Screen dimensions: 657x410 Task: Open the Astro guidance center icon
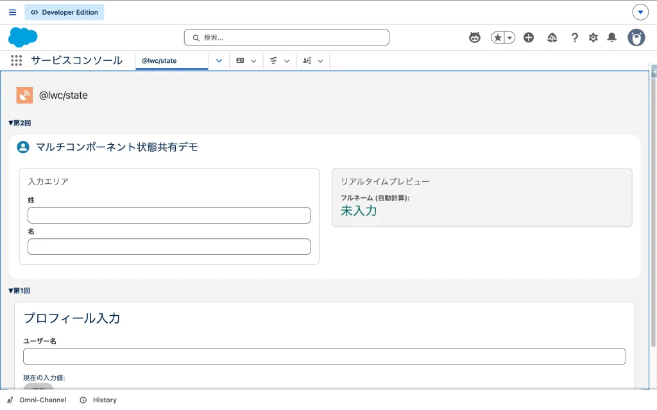point(475,38)
